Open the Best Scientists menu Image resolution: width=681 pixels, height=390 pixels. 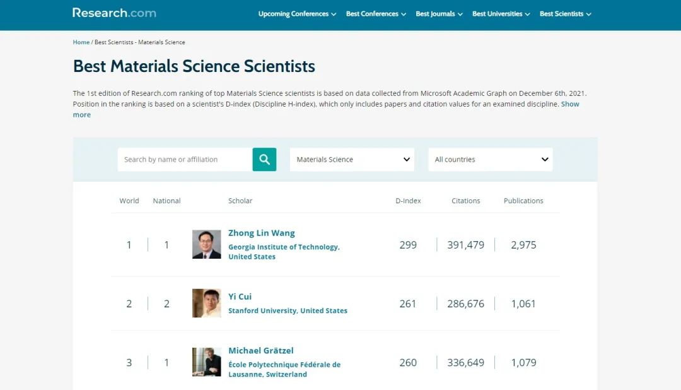(x=565, y=14)
